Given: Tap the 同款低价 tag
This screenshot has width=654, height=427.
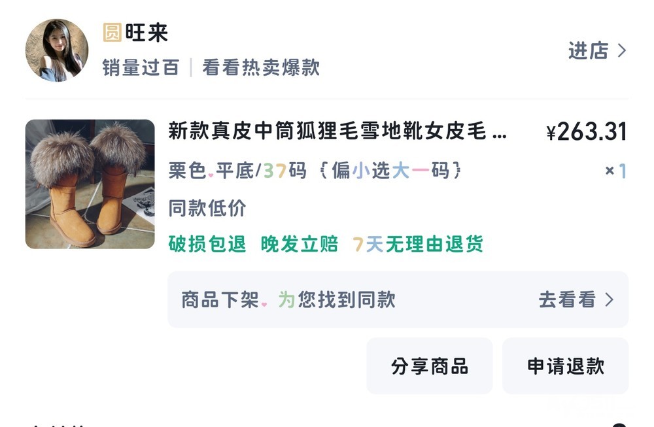Looking at the screenshot, I should [x=207, y=209].
